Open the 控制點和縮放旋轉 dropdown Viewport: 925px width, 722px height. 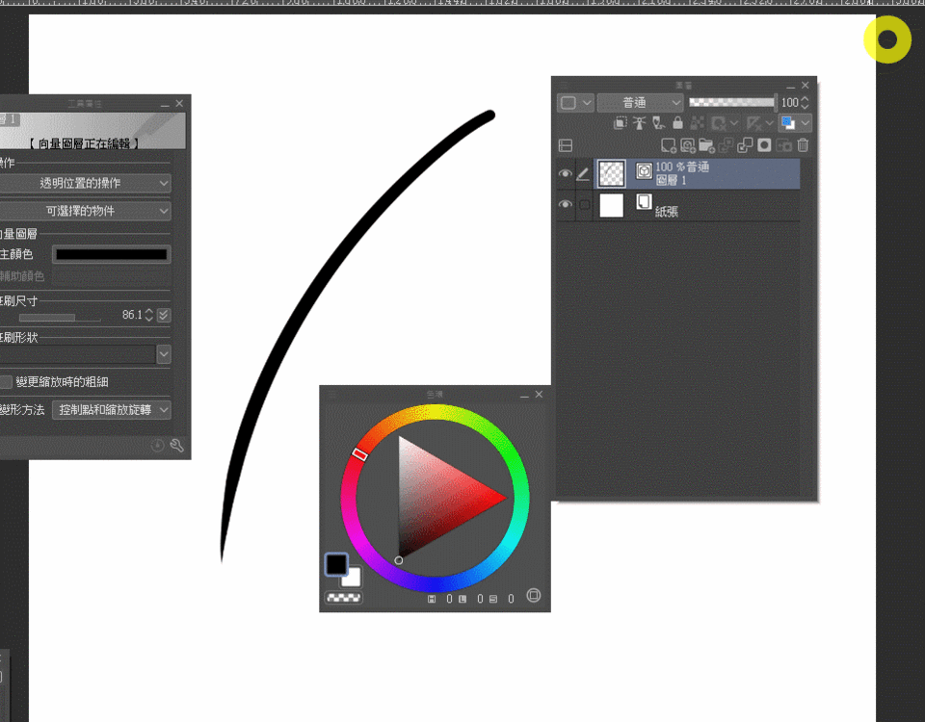coord(112,410)
